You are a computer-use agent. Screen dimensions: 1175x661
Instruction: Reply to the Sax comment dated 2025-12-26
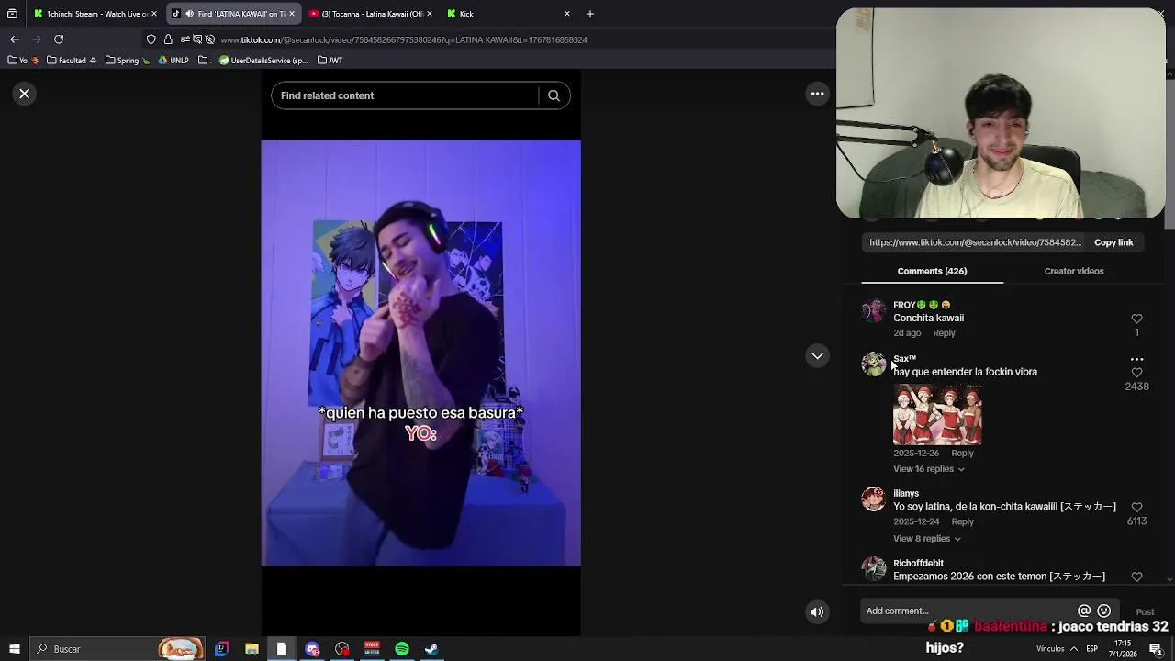click(962, 453)
